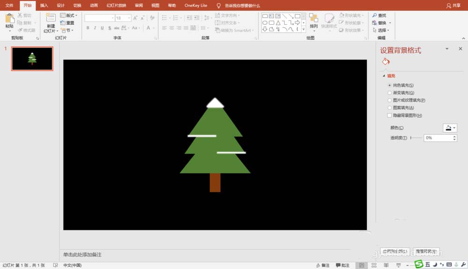The width and height of the screenshot is (468, 269).
Task: Open the OneKey Lite ribbon tab
Action: click(x=196, y=5)
